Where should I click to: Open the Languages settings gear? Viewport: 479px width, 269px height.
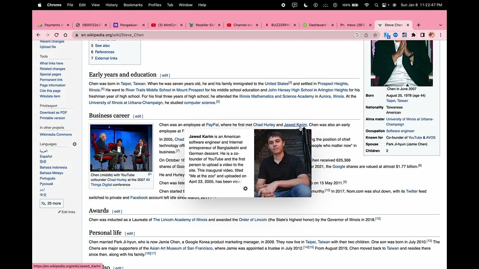pyautogui.click(x=74, y=144)
